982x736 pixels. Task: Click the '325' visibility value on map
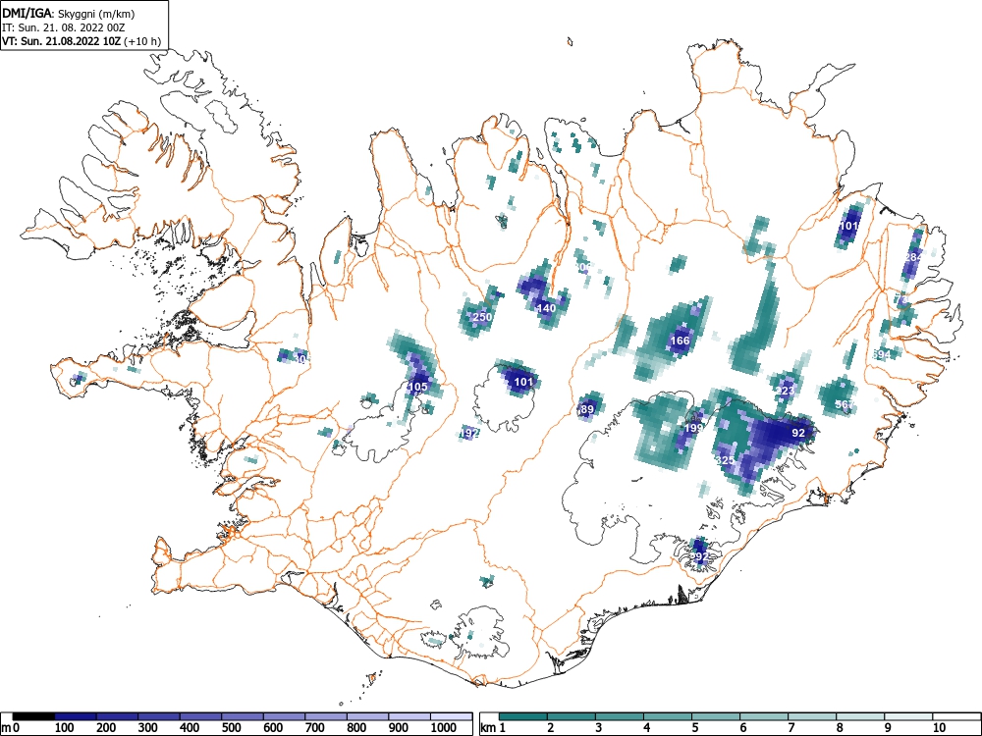[x=725, y=460]
